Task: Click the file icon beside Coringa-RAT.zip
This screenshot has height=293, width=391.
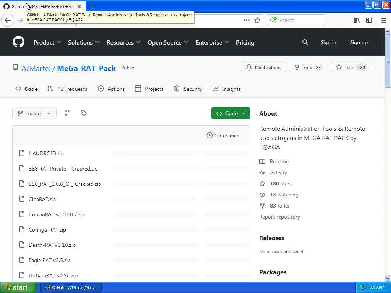Action: (x=22, y=229)
